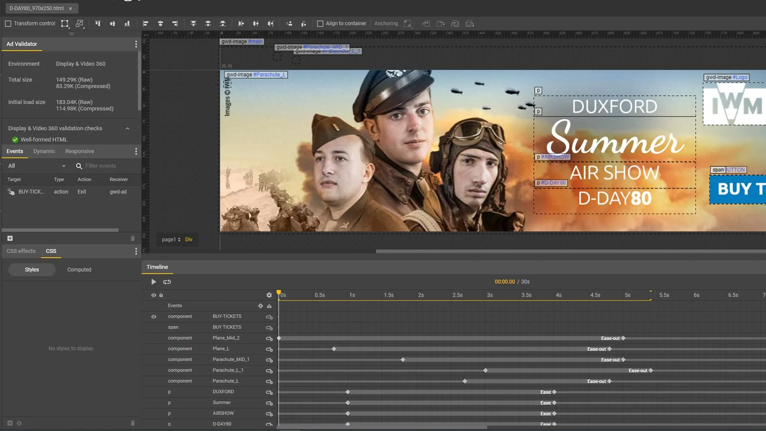The height and width of the screenshot is (431, 766).
Task: Click the timeline horizontal scrollbar
Action: [382, 427]
